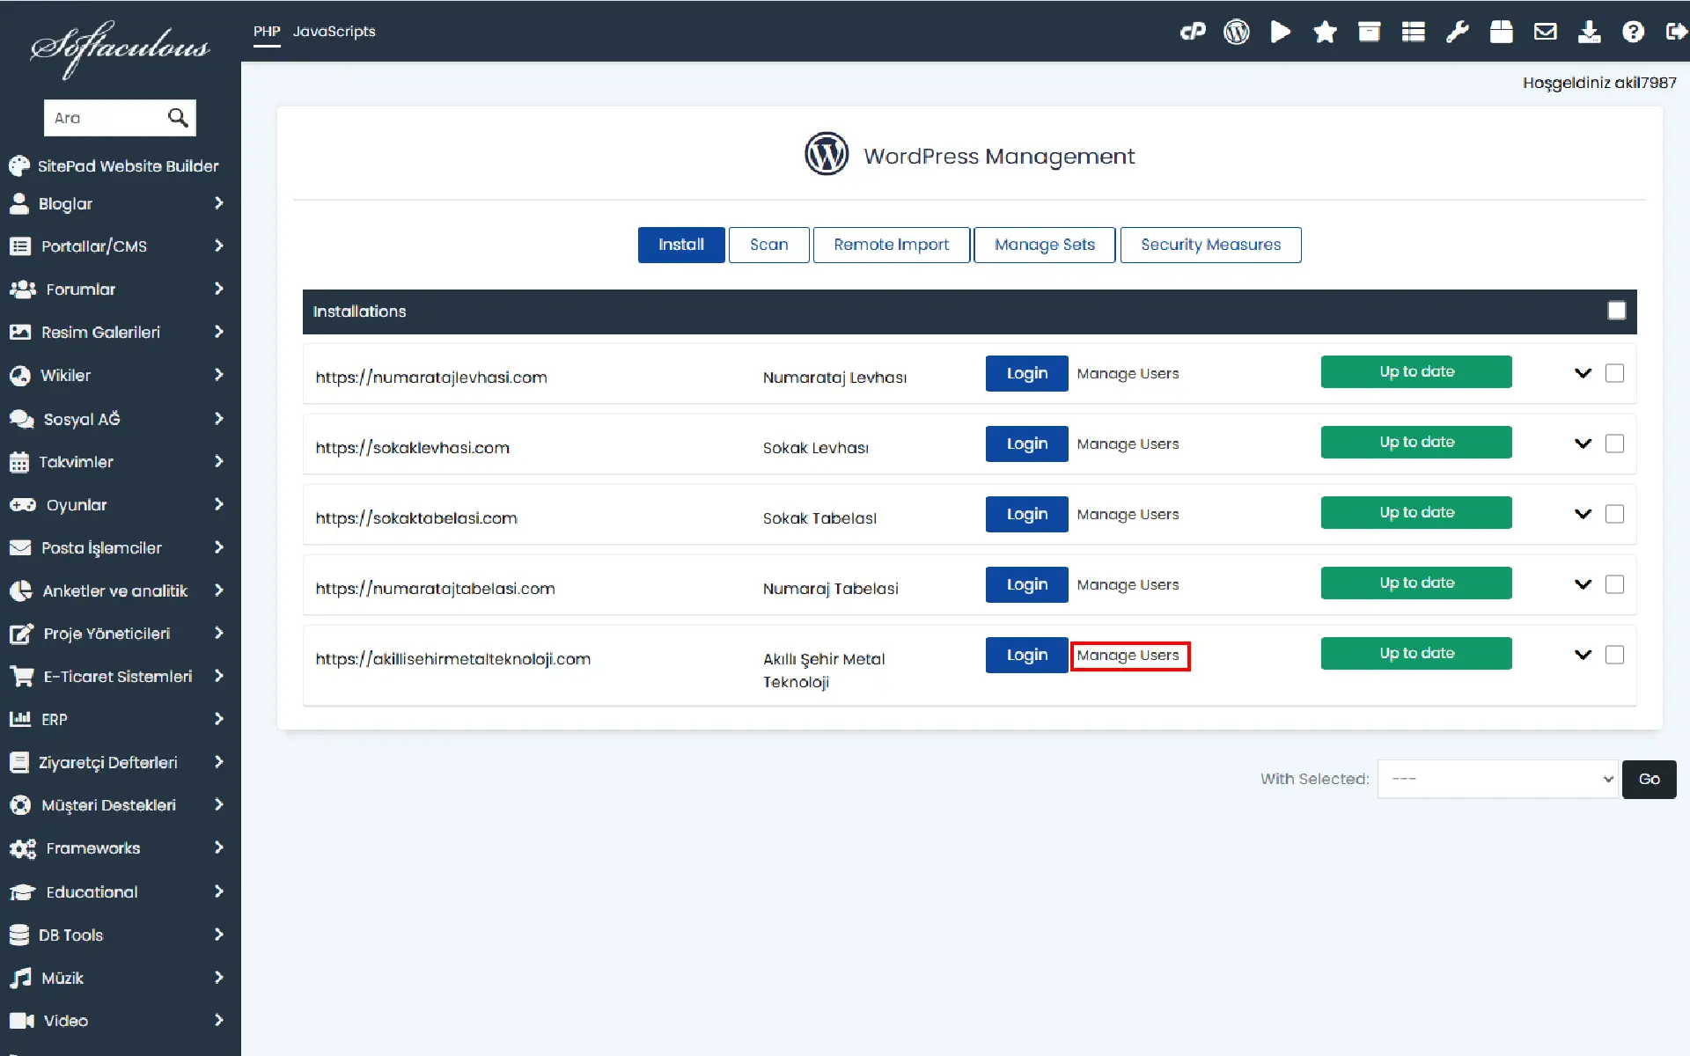Open the Remote Import tab
This screenshot has height=1056, width=1690.
(x=891, y=245)
